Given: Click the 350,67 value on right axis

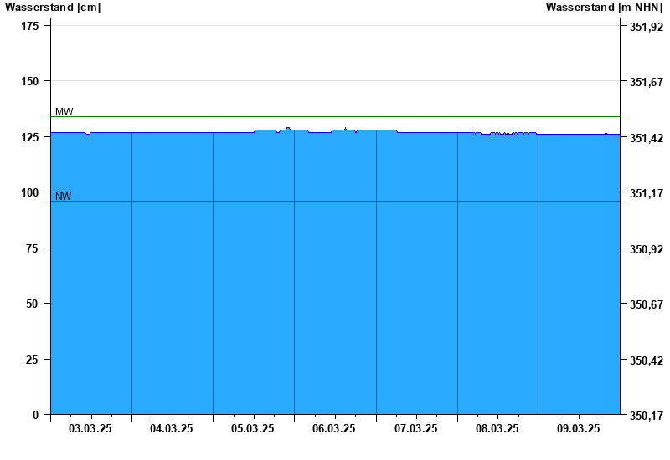Looking at the screenshot, I should pyautogui.click(x=647, y=304).
